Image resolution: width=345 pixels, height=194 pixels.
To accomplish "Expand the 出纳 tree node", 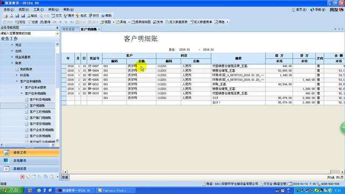I will pos(12,51).
